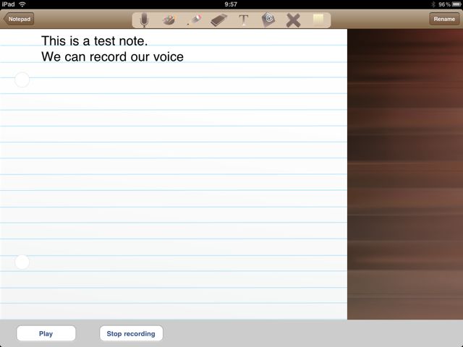Tap the X delete icon

[x=293, y=20]
